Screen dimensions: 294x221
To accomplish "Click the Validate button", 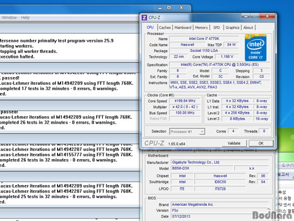I will coord(234,143).
